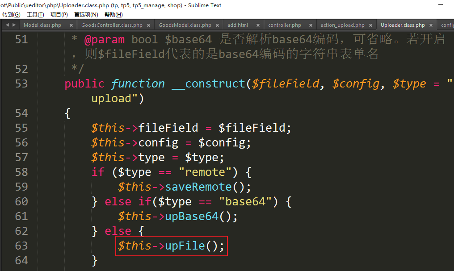Close the active Uploader.class.php tab
Screen dimensions: 454x271
tap(431, 25)
